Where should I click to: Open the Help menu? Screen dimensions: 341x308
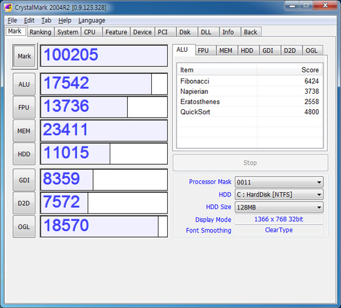point(65,20)
